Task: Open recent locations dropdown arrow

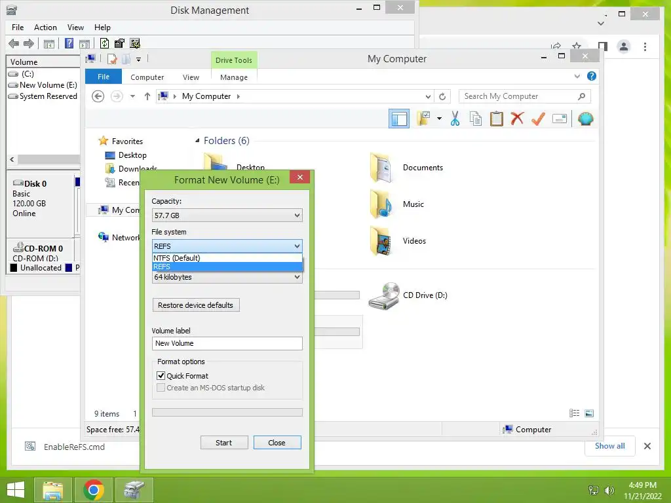Action: tap(132, 96)
